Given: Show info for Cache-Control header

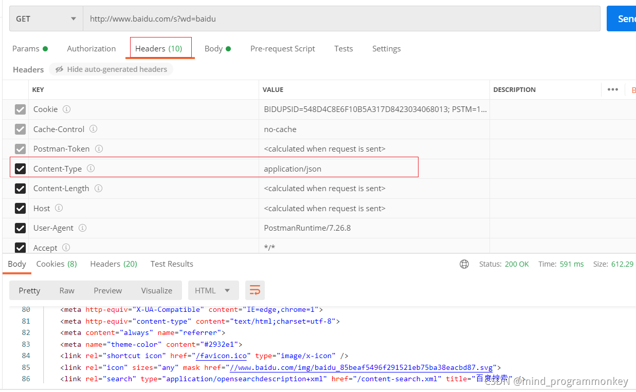Looking at the screenshot, I should point(93,129).
